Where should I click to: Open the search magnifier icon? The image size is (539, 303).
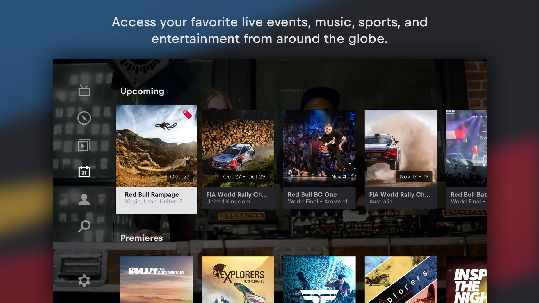[x=84, y=226]
